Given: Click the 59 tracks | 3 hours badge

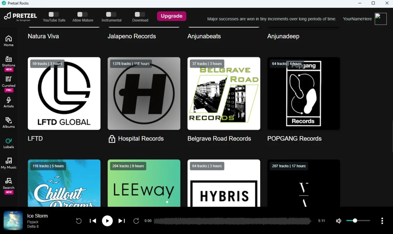Looking at the screenshot, I should tap(47, 63).
